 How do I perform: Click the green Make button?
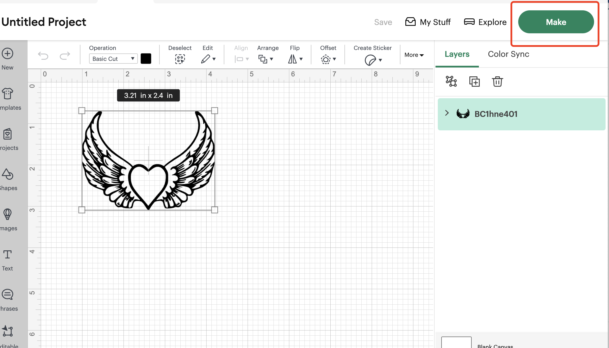(x=556, y=22)
